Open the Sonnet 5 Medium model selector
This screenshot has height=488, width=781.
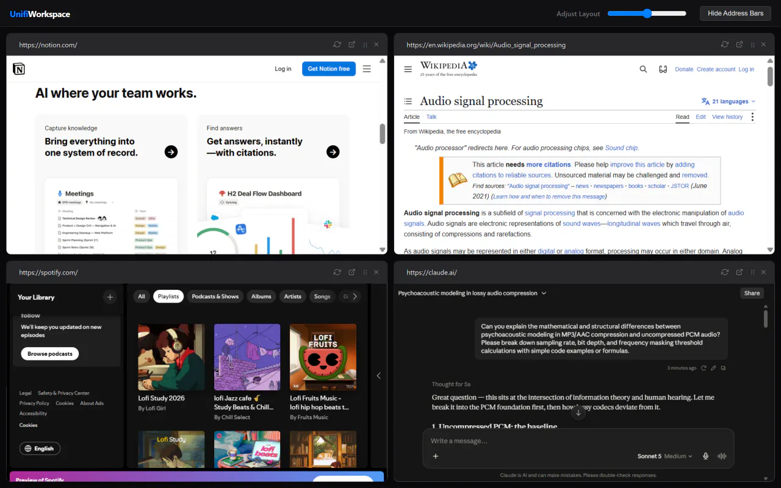coord(665,456)
